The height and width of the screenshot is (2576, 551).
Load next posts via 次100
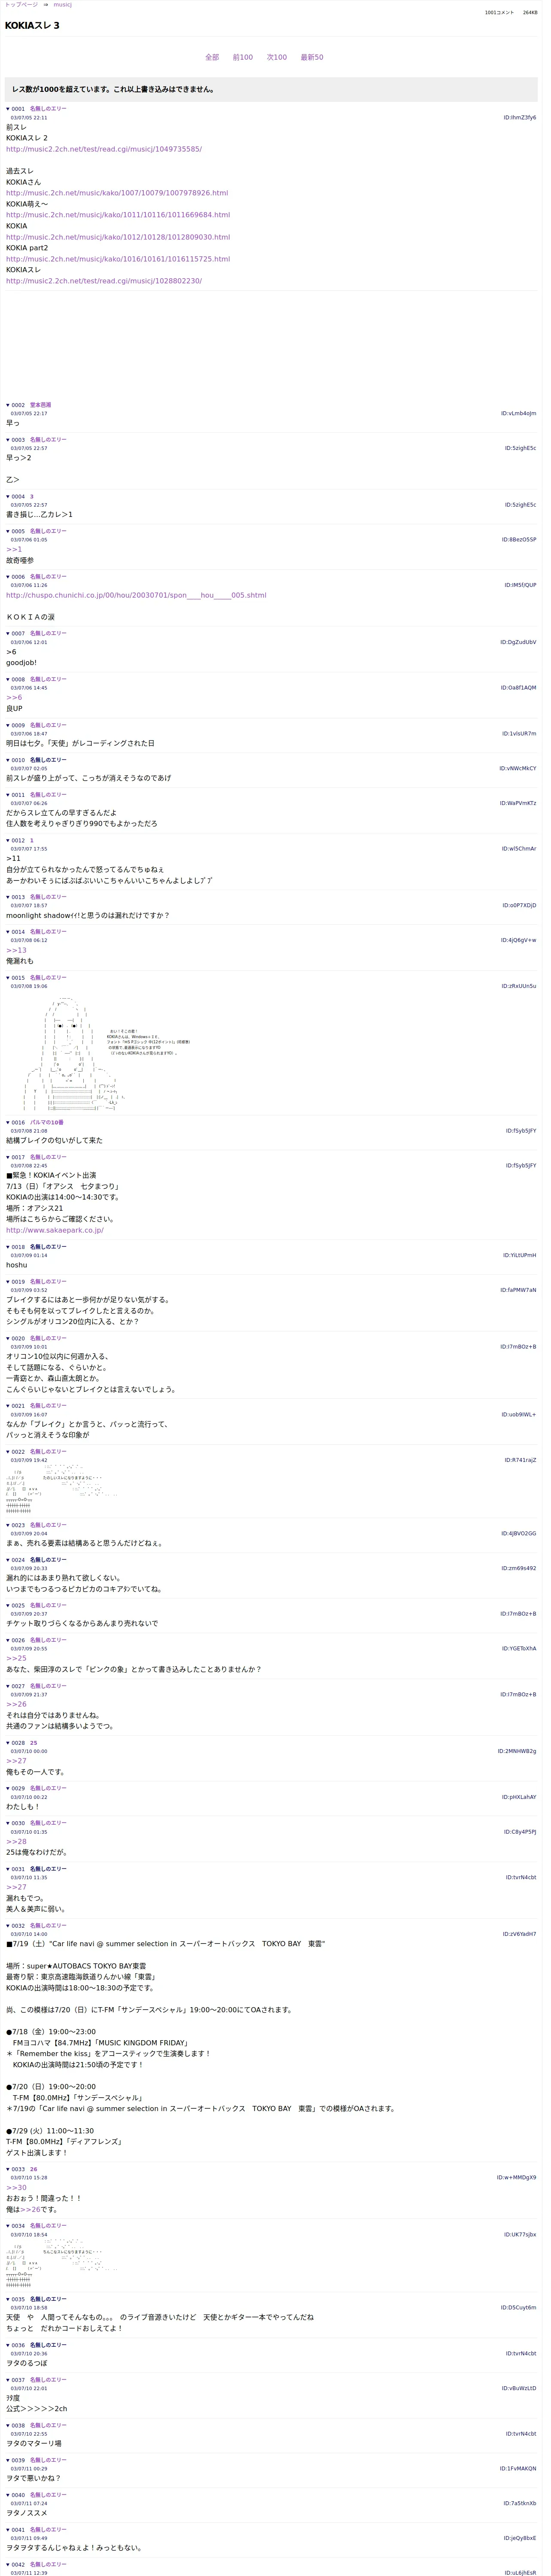tap(277, 57)
